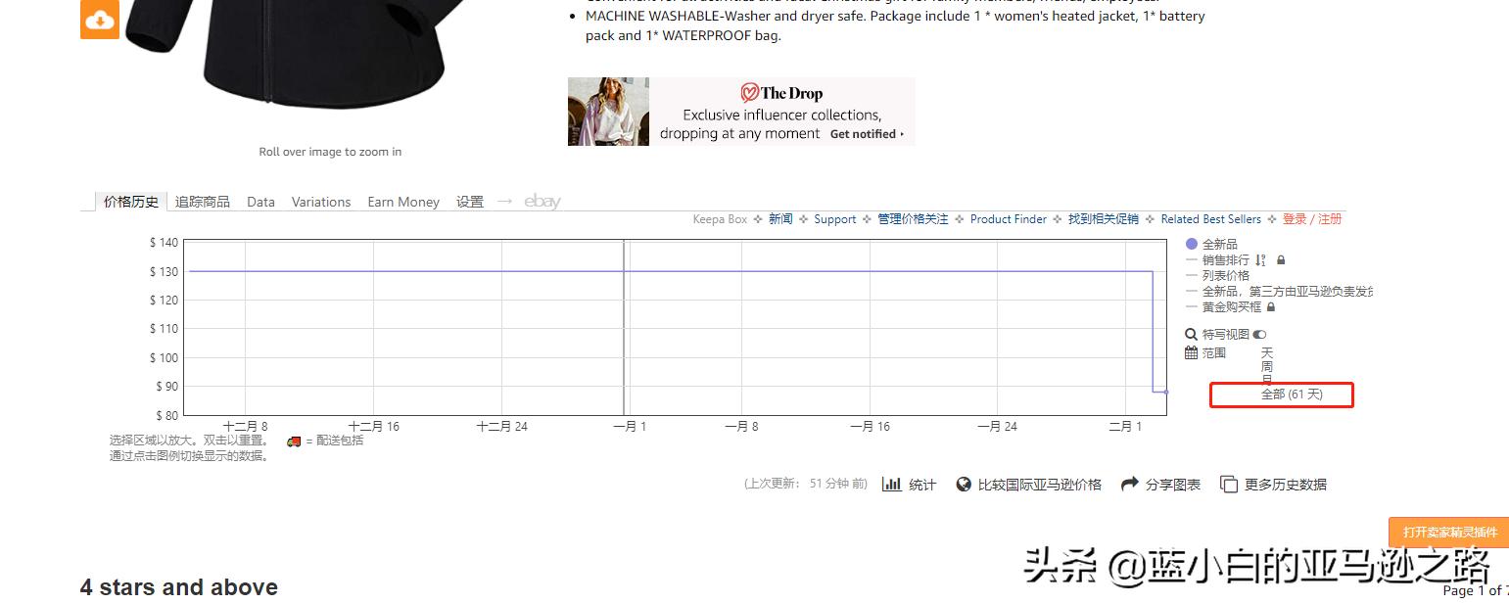Click the orange cloud upload icon
The width and height of the screenshot is (1509, 604).
99,19
